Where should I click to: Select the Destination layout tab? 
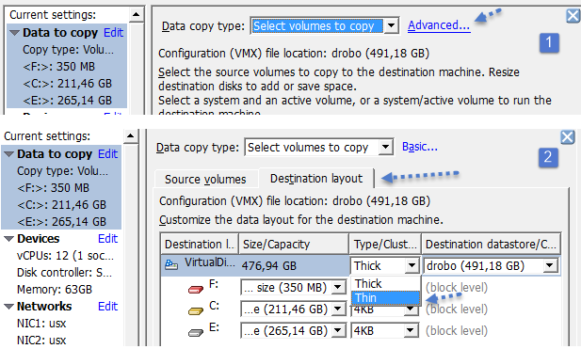316,179
